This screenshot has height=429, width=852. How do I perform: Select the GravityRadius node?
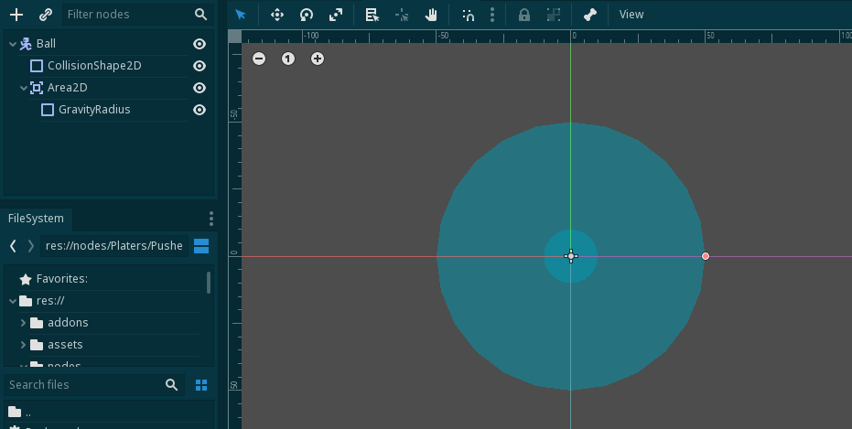coord(94,110)
